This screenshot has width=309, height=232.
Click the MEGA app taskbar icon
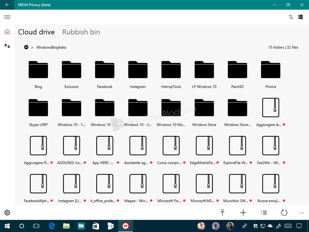tap(125, 226)
